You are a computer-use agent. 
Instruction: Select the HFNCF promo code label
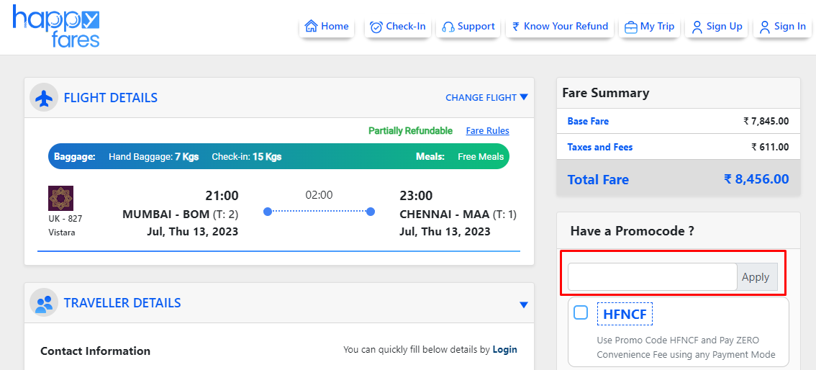[624, 314]
